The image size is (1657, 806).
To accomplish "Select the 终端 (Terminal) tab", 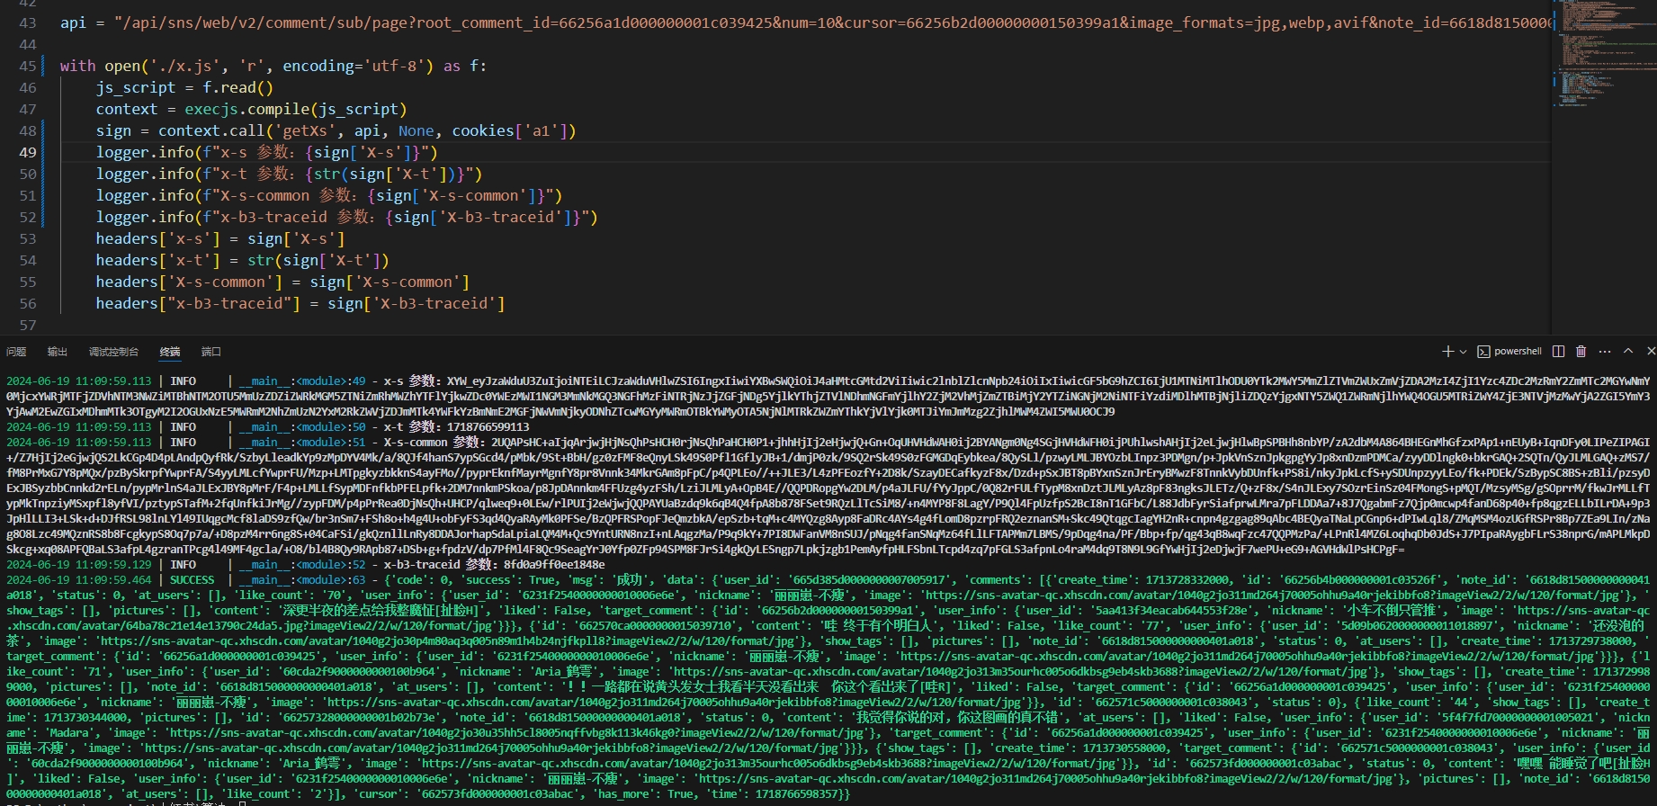I will click(170, 352).
